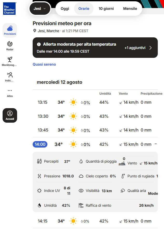
Task: Open the Radar sidebar icon
Action: pos(10,44)
